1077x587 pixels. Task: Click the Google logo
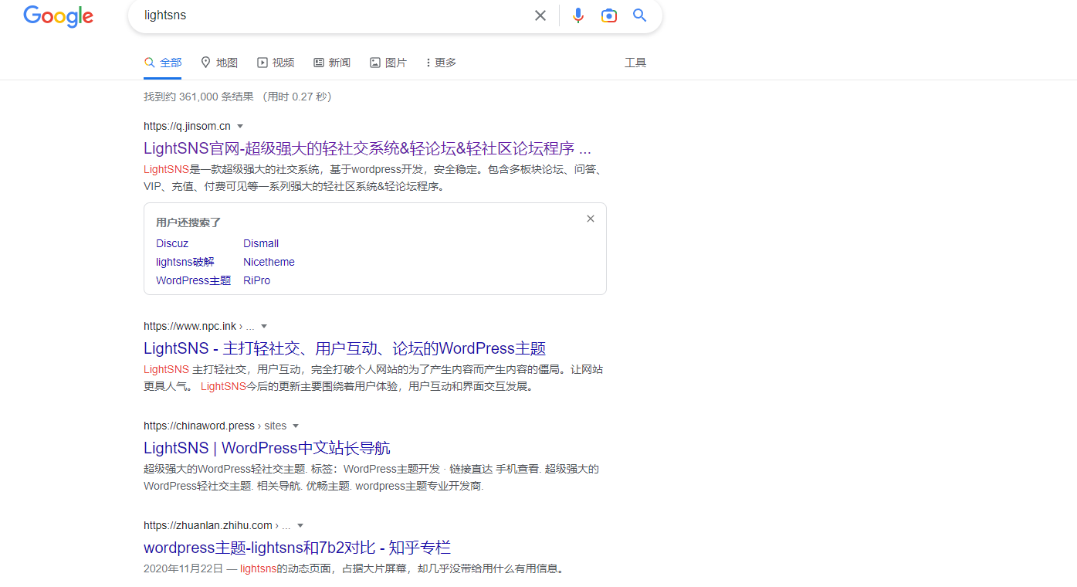point(58,16)
